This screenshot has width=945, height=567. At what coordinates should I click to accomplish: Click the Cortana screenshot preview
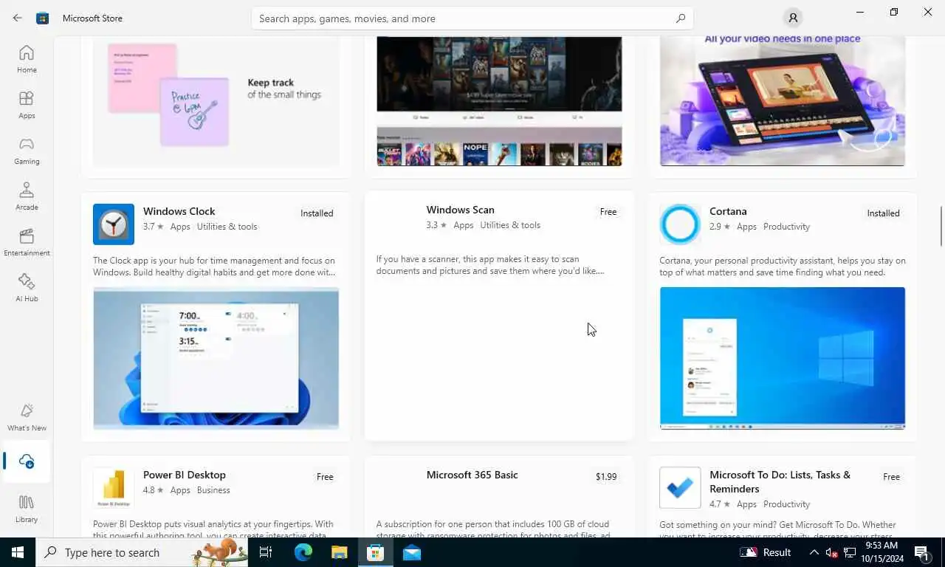(x=783, y=358)
